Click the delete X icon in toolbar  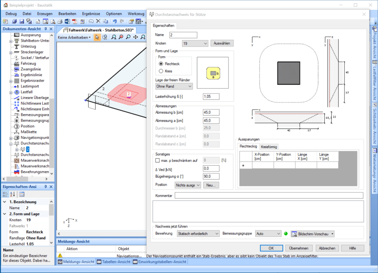(x=98, y=22)
